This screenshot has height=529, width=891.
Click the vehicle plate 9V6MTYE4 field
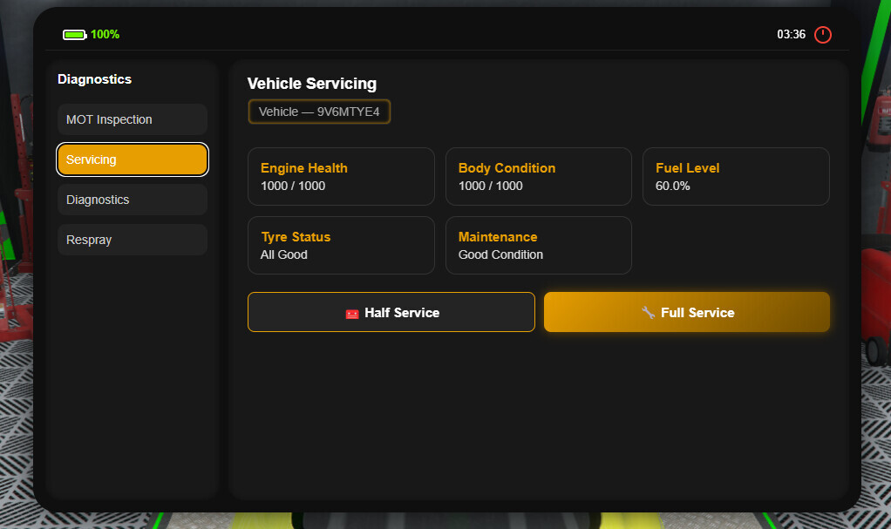(x=319, y=112)
